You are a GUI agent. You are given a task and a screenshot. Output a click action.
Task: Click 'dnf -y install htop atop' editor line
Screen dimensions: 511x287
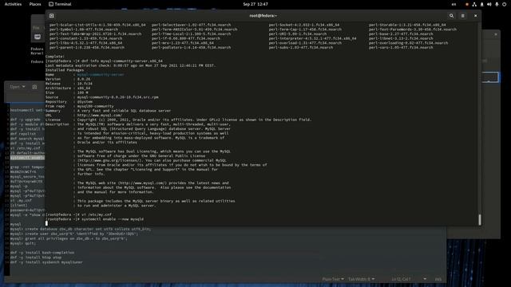pos(35,258)
